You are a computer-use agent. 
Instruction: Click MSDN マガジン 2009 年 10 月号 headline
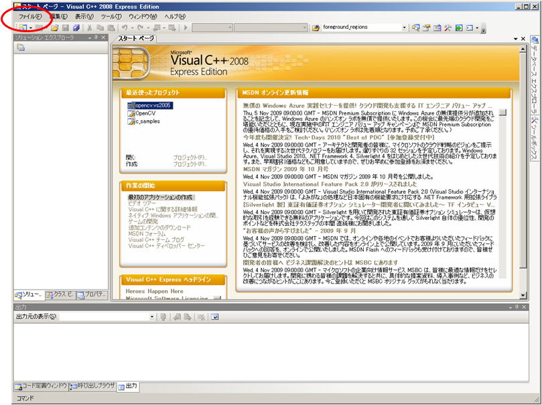click(x=286, y=169)
